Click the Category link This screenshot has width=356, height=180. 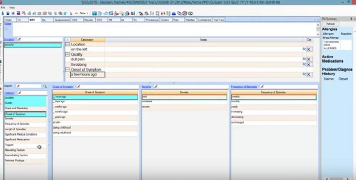point(9,92)
